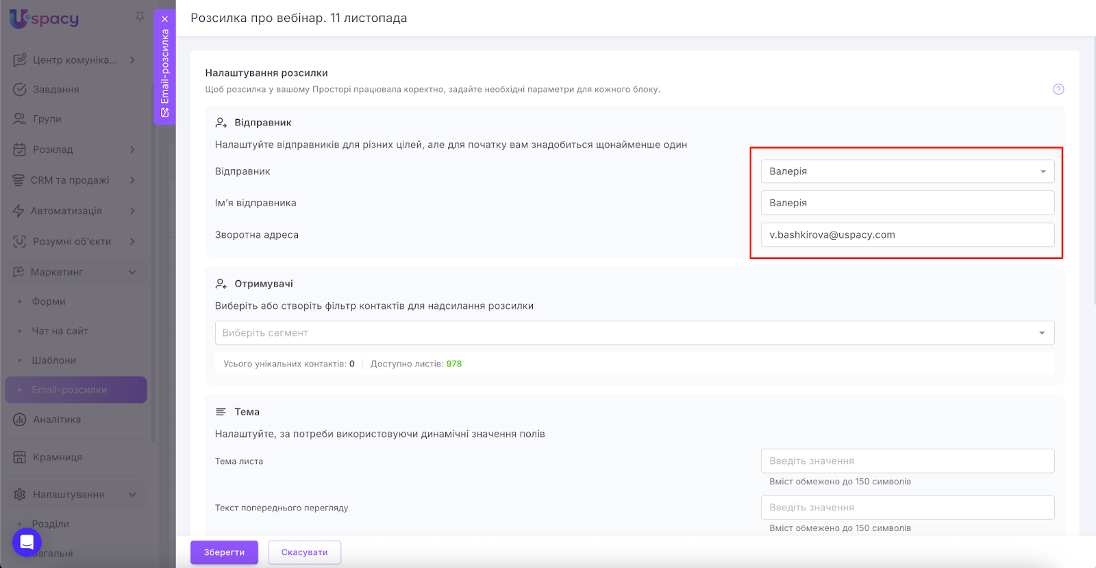Select Email-розсилки in the sidebar
The image size is (1096, 568).
point(69,390)
